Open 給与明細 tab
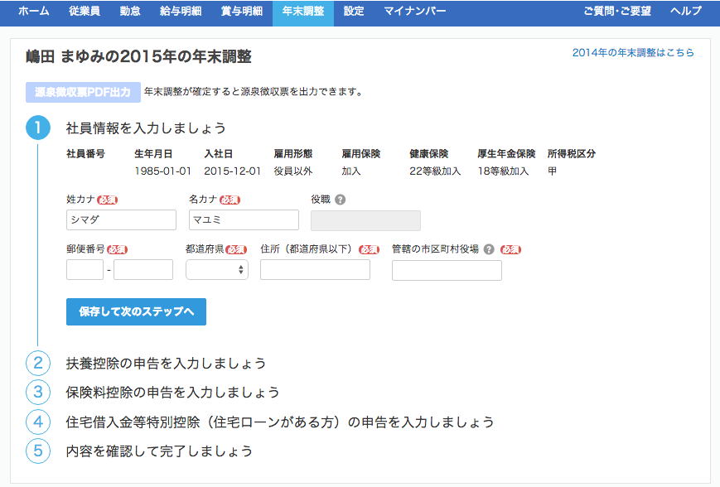Screen dimensions: 720x487 click(x=181, y=11)
